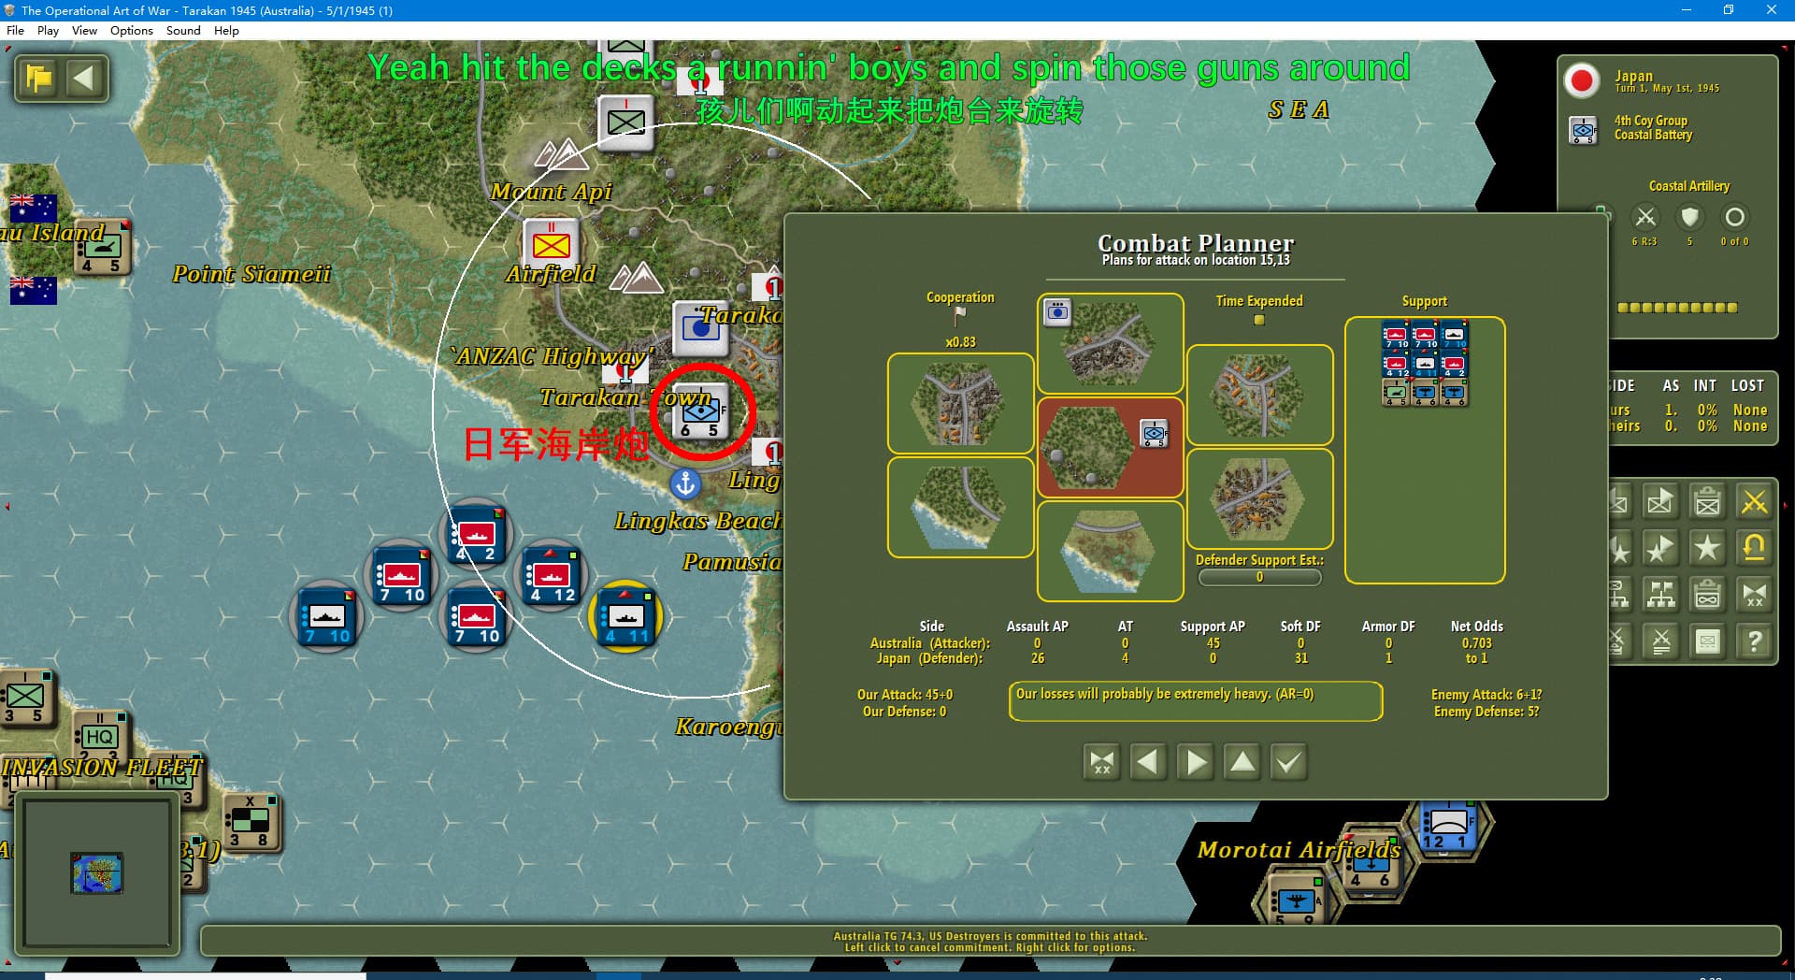Click the yellow undo arrow button
The height and width of the screenshot is (980, 1795).
(1754, 549)
